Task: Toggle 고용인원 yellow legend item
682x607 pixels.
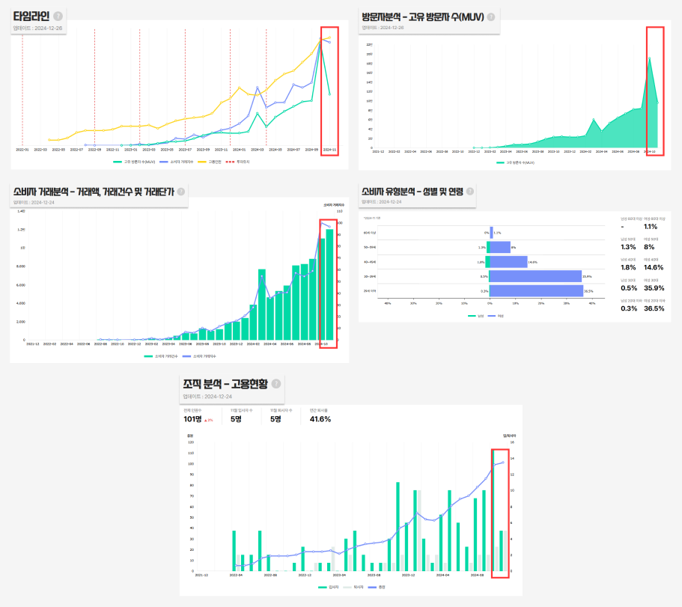Action: [x=210, y=162]
